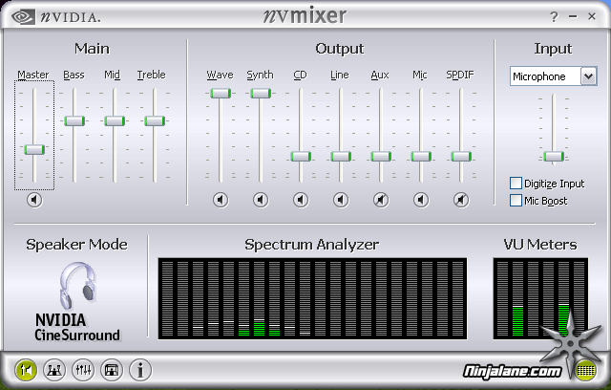Mute the Wave output channel
The image size is (611, 390).
pos(221,200)
